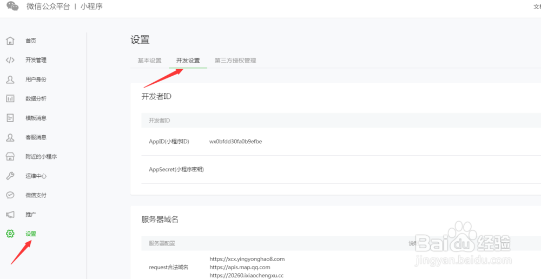Click the 小程序 header label
Image resolution: width=541 pixels, height=279 pixels.
(91, 6)
